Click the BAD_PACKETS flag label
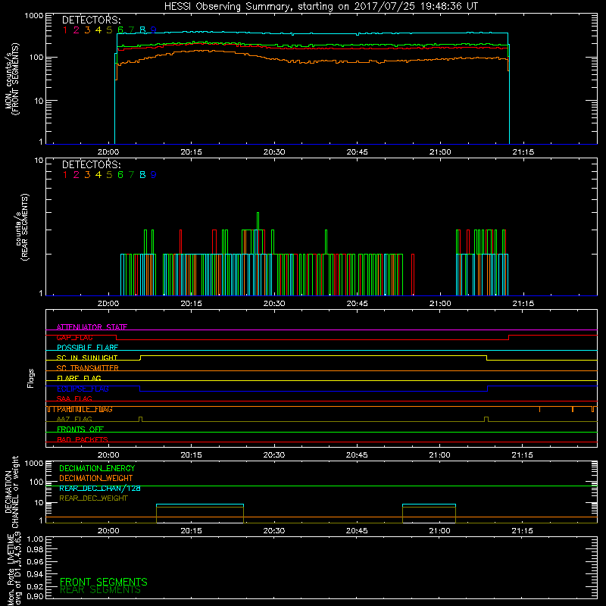This screenshot has width=606, height=606. [x=83, y=439]
